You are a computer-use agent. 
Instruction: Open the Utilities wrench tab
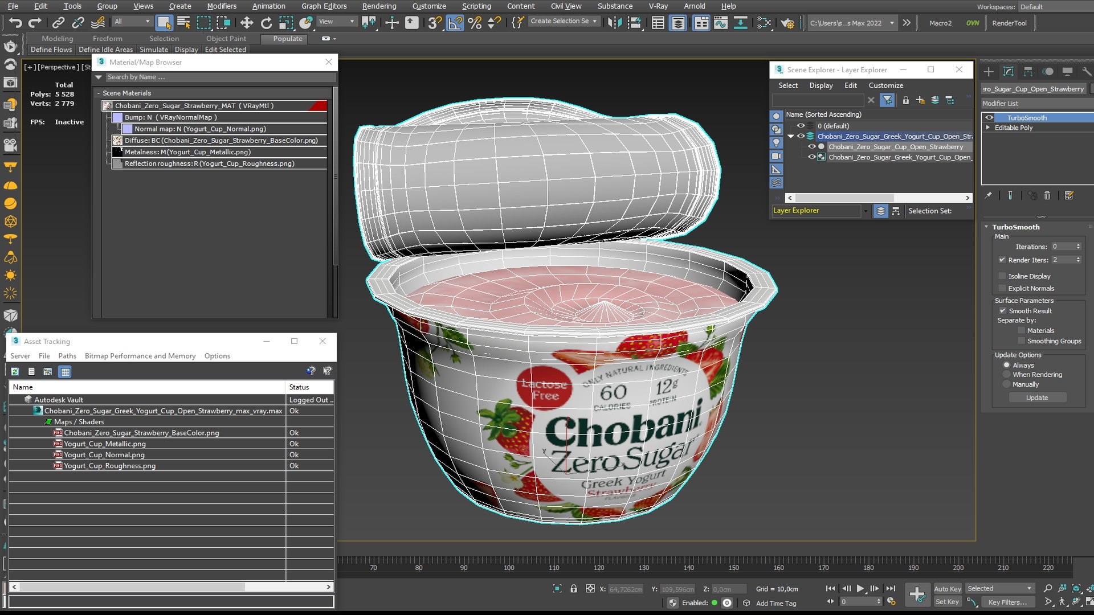[1087, 71]
